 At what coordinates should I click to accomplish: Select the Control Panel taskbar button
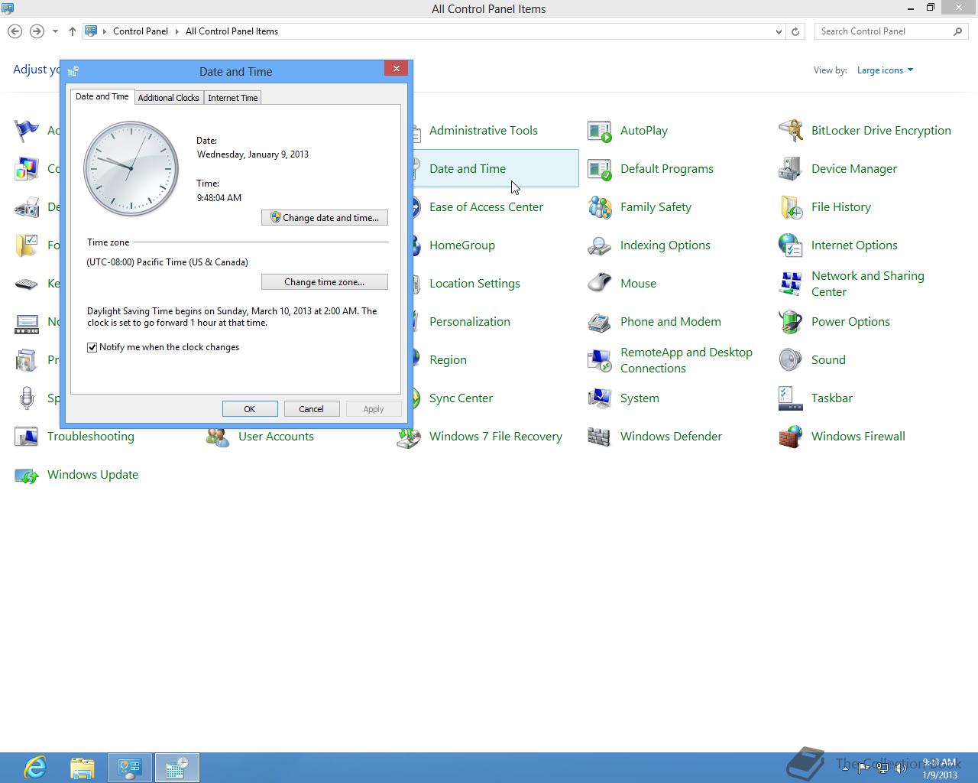129,767
